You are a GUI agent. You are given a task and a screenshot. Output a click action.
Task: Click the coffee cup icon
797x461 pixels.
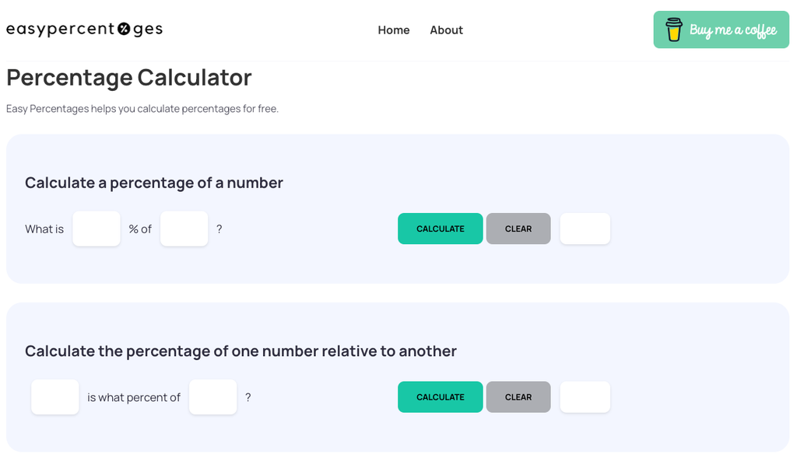coord(674,30)
